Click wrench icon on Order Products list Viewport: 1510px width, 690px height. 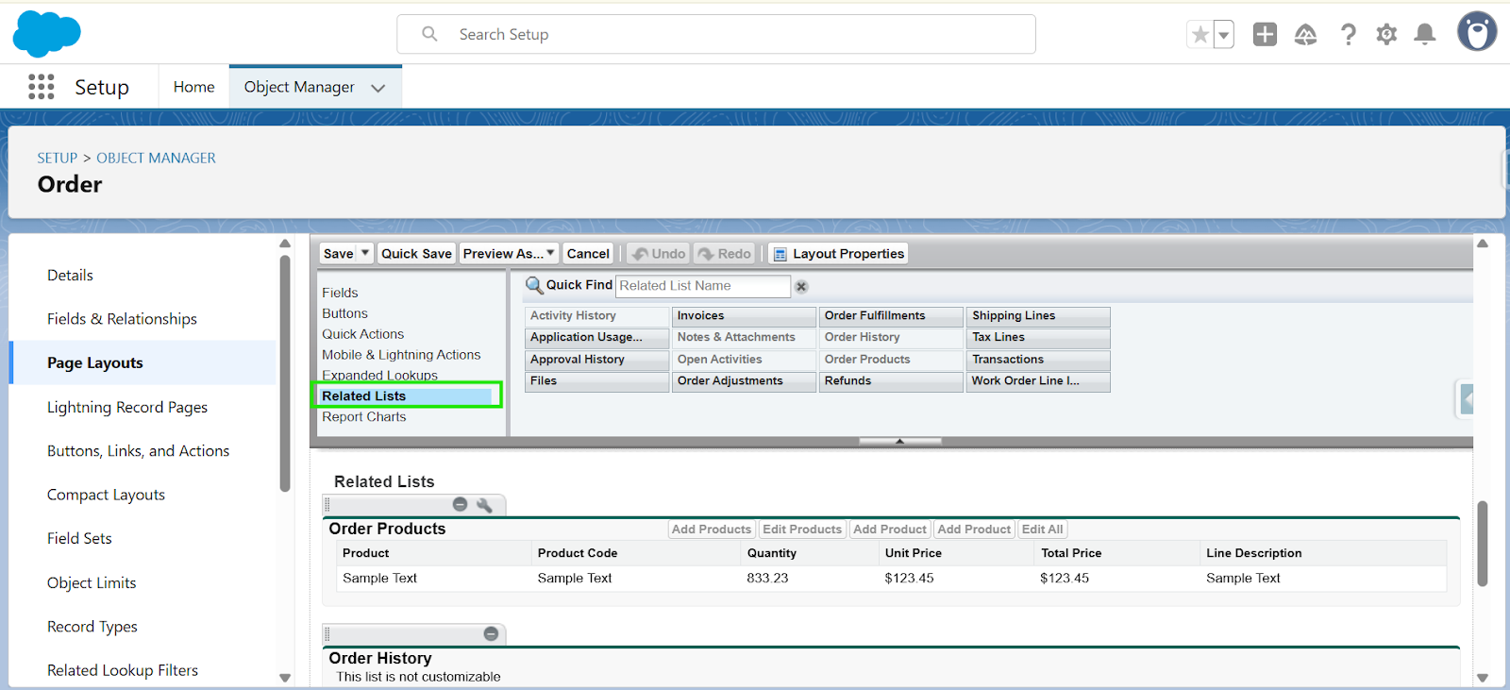pos(484,505)
